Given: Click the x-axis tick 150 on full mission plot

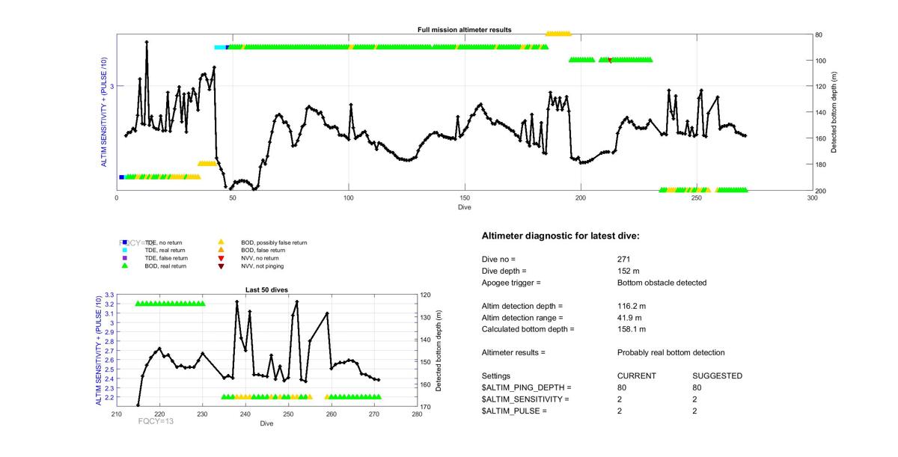Looking at the screenshot, I should tap(465, 198).
